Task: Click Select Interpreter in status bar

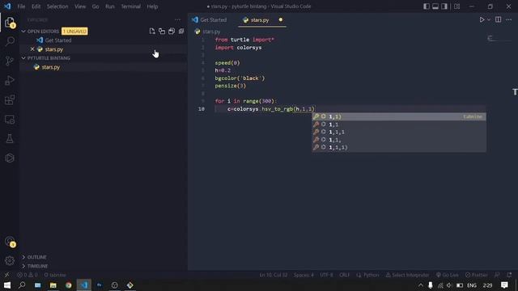Action: [407, 275]
